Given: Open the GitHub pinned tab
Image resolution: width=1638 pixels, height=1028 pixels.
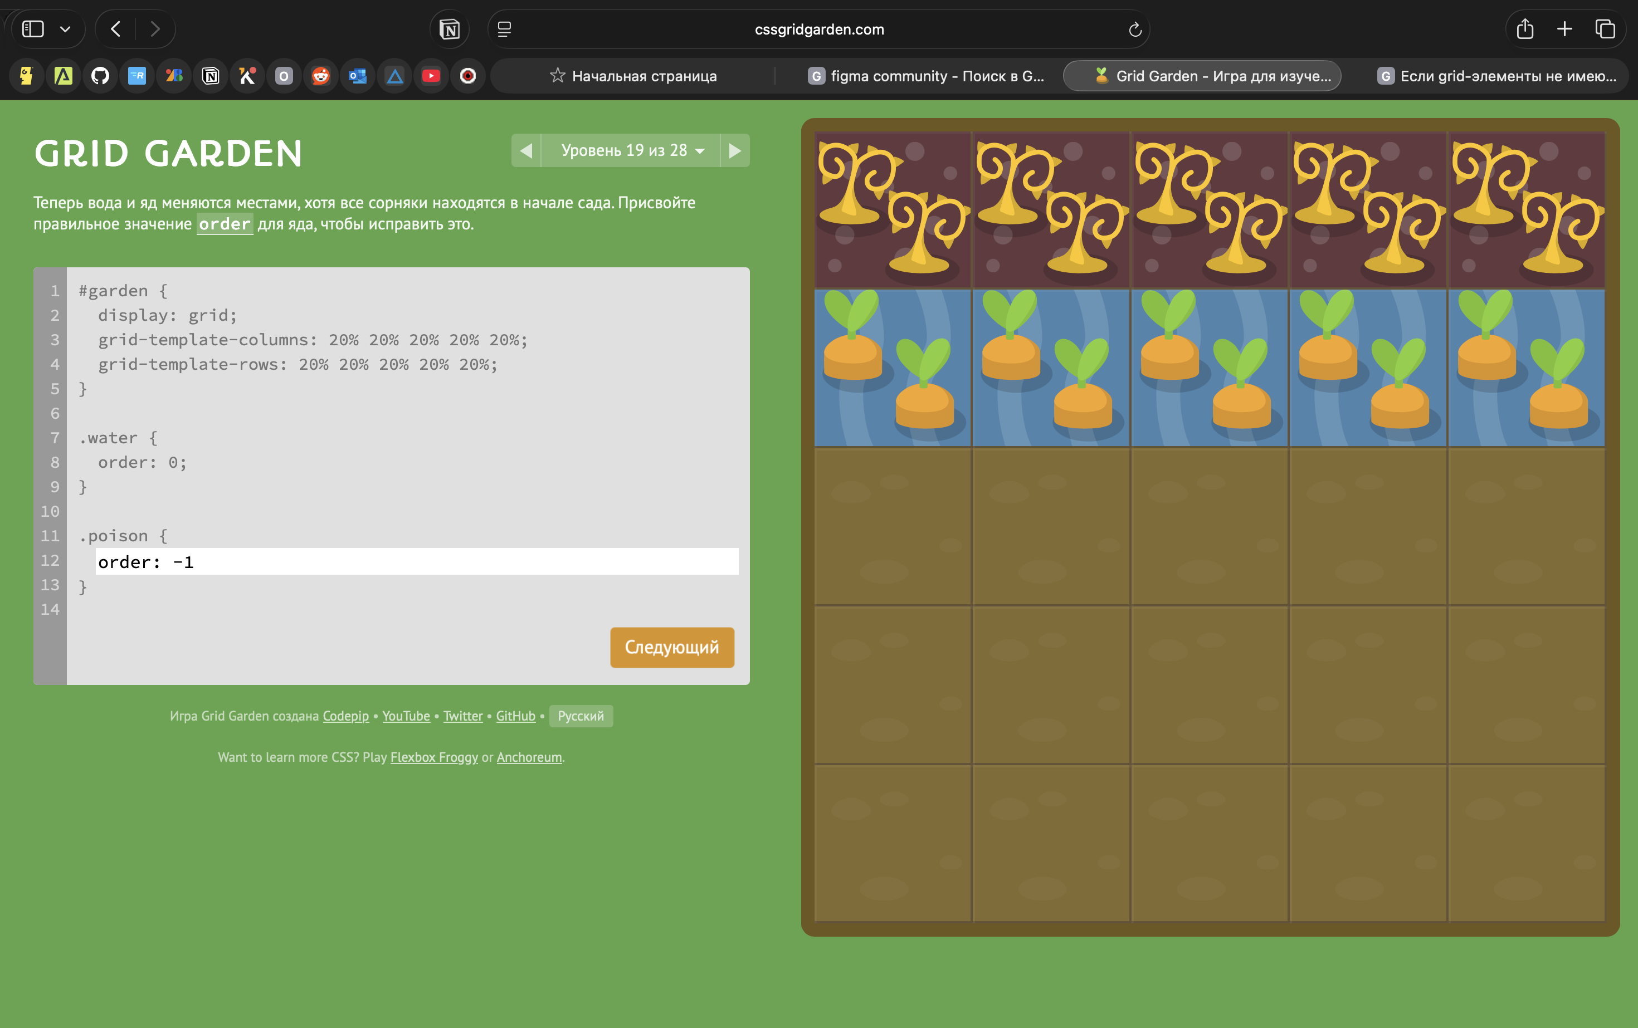Looking at the screenshot, I should 100,76.
